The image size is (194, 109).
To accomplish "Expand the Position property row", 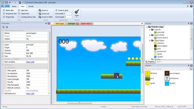I will [x=2, y=53].
